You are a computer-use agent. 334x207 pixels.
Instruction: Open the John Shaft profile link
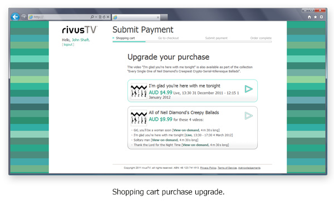coord(81,40)
